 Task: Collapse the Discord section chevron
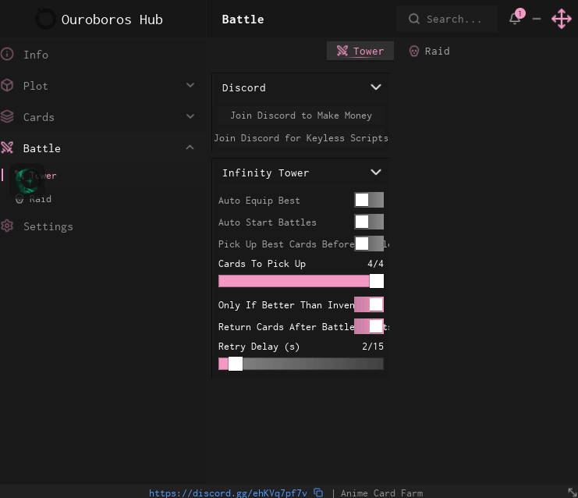(x=376, y=87)
